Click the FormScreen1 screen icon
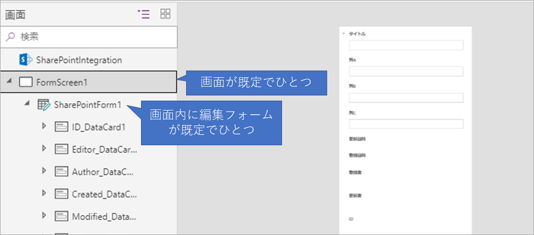This screenshot has height=235, width=534. (26, 82)
